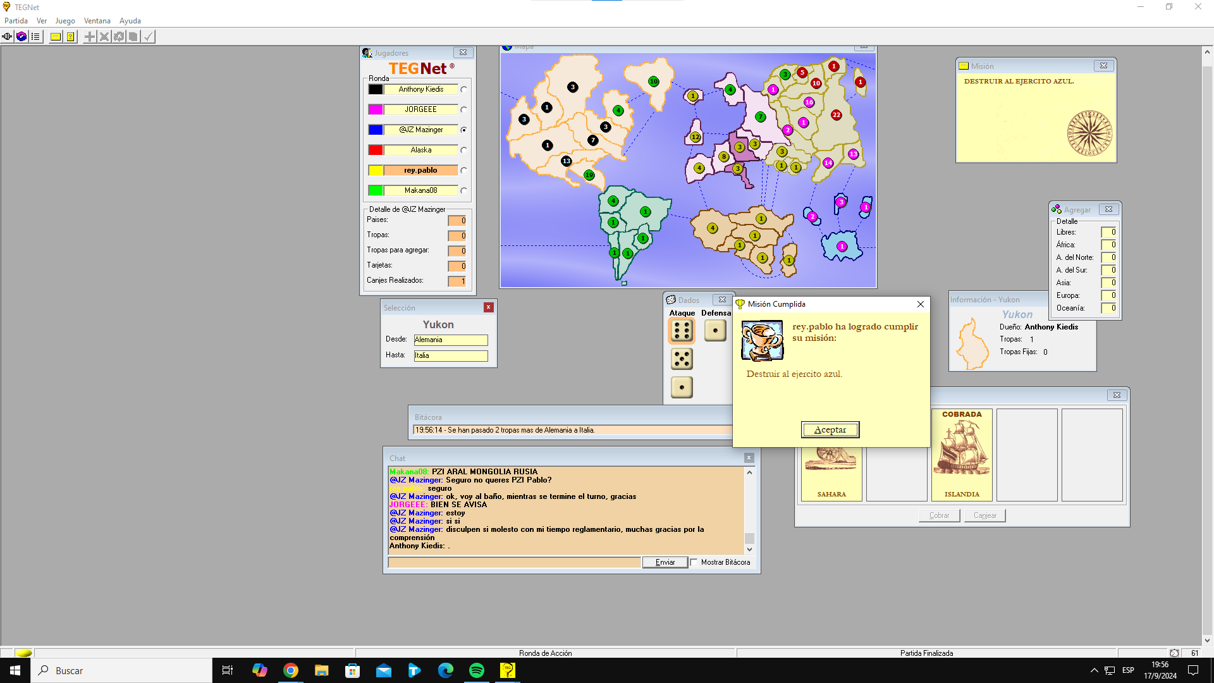Click the yellow color swatch for rey.pablo
The height and width of the screenshot is (683, 1214).
pos(376,170)
